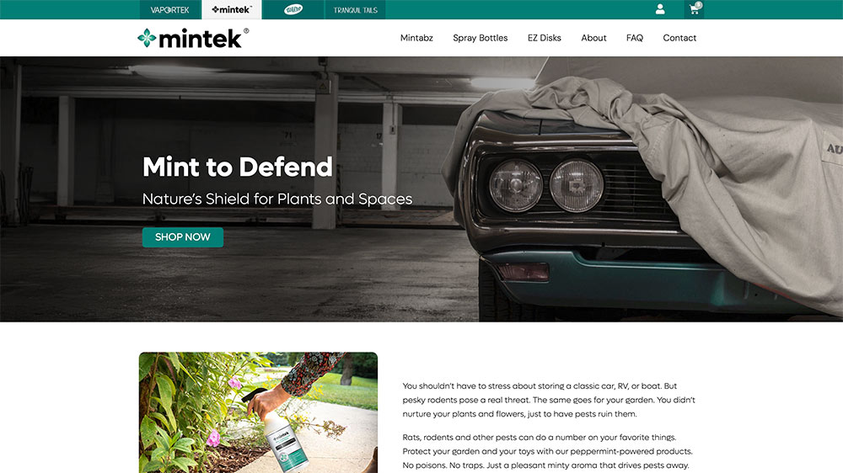The width and height of the screenshot is (843, 473).
Task: Click the cart item count badge
Action: [698, 5]
